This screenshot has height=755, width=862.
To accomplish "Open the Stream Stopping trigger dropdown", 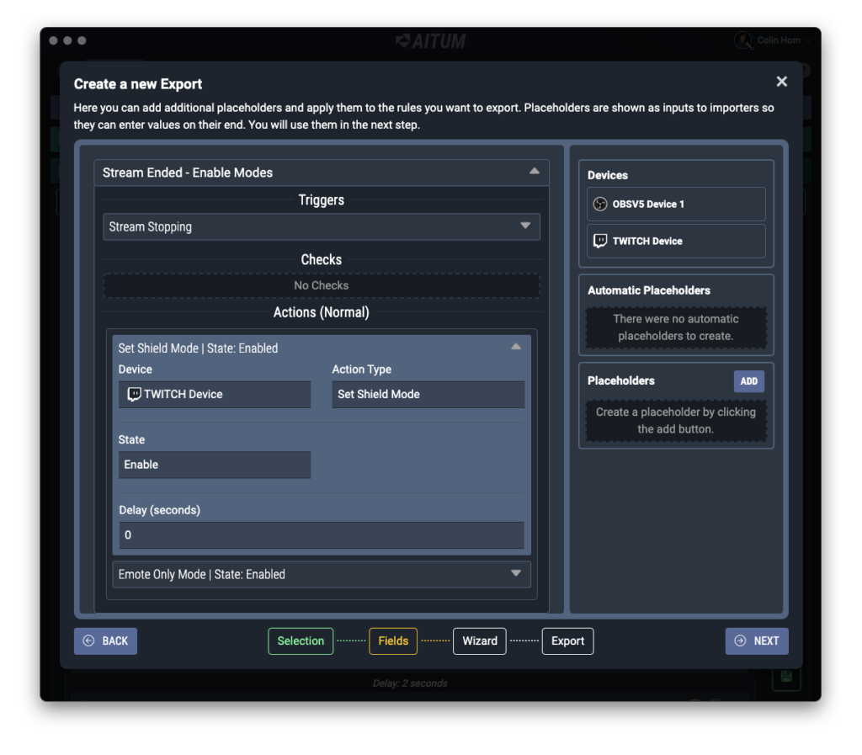I will click(x=321, y=226).
